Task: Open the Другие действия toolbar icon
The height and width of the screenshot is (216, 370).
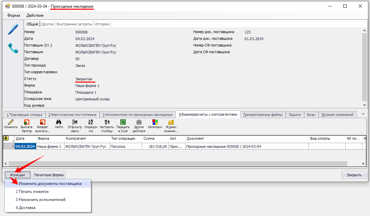Action: 139,123
